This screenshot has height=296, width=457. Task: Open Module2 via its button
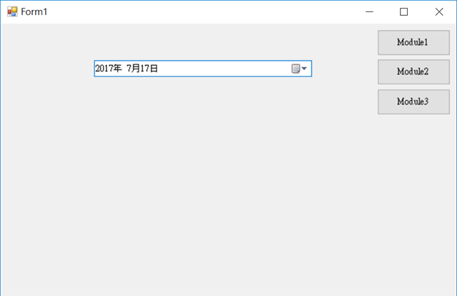tap(413, 71)
